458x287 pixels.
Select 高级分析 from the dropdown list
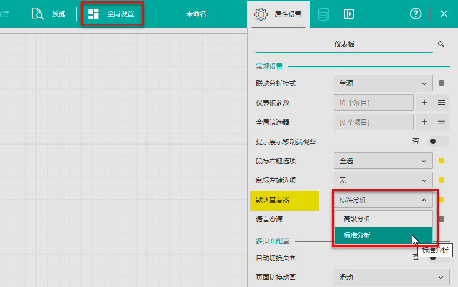click(384, 219)
